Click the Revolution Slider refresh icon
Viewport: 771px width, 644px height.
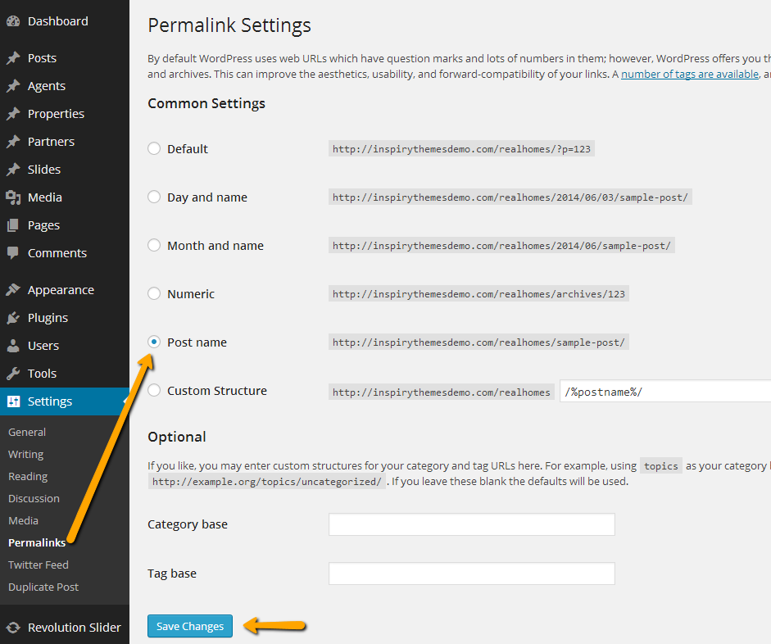(x=13, y=628)
